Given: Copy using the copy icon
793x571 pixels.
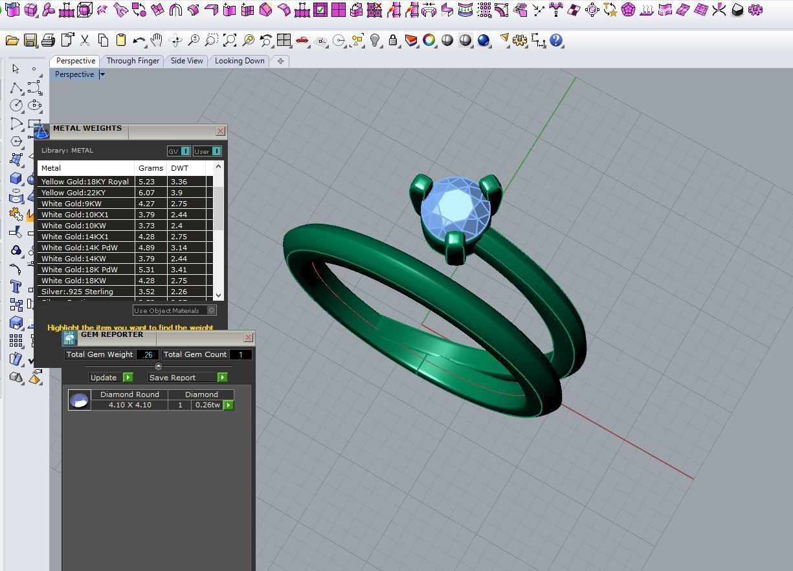Looking at the screenshot, I should coord(102,41).
